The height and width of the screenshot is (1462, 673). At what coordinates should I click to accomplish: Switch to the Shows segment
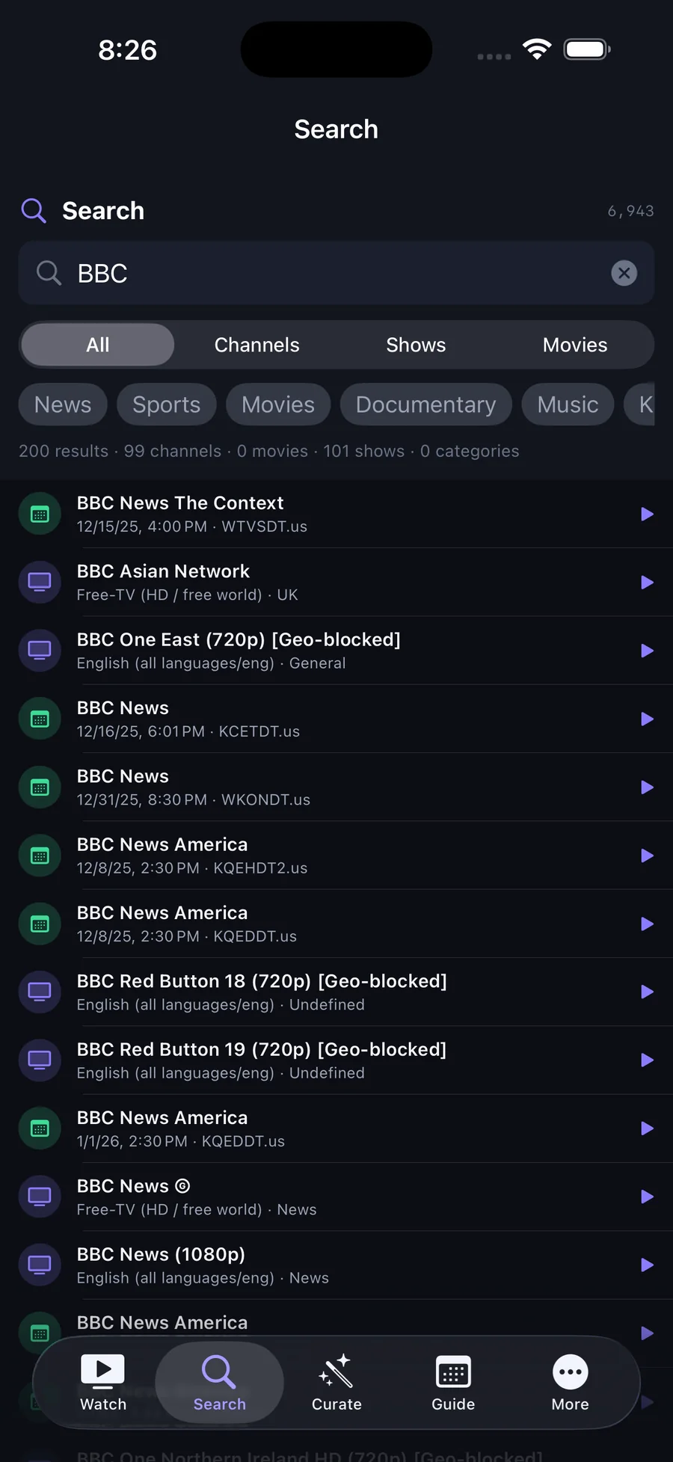(x=416, y=345)
